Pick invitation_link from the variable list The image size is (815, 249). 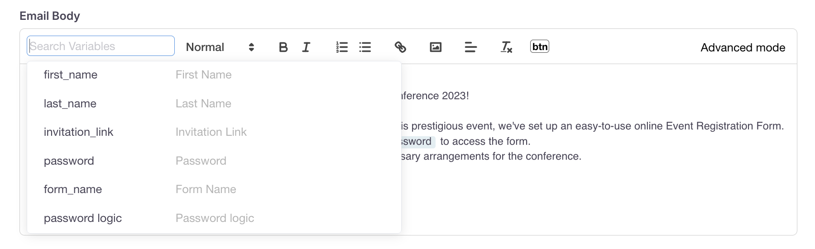pyautogui.click(x=78, y=132)
